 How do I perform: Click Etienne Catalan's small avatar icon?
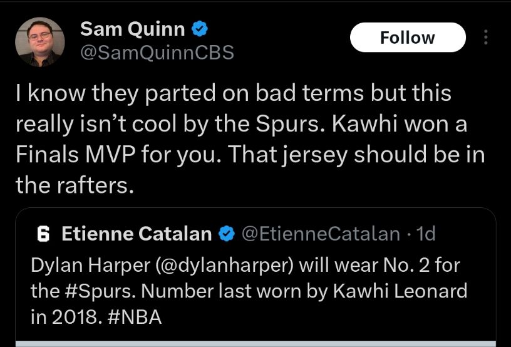pos(43,234)
